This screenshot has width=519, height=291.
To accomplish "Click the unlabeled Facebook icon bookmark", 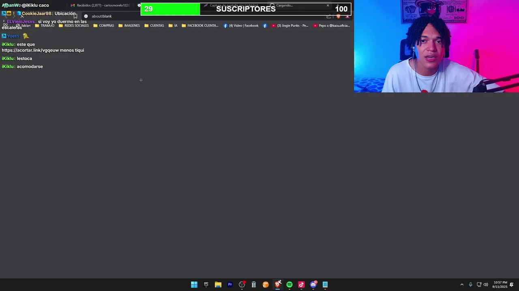I will coord(265,25).
